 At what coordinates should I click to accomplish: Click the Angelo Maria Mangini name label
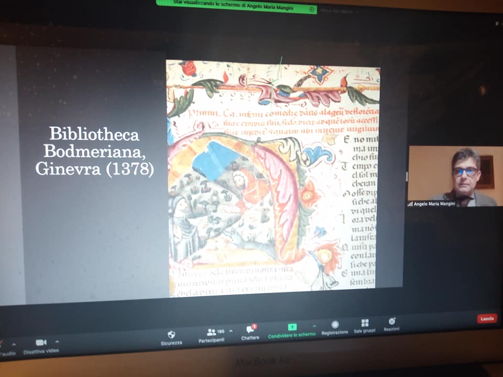pyautogui.click(x=434, y=204)
